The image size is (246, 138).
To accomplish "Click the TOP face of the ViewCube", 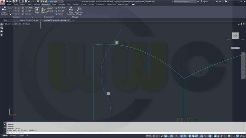I will [235, 36].
